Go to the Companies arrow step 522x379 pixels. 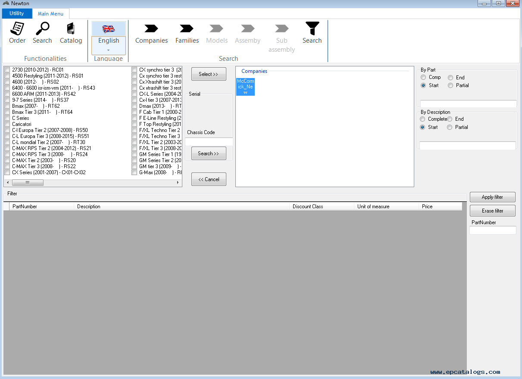(x=151, y=29)
